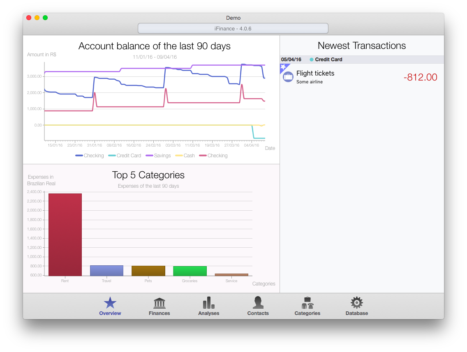
Task: Toggle the blue Checking legend entry
Action: point(90,156)
